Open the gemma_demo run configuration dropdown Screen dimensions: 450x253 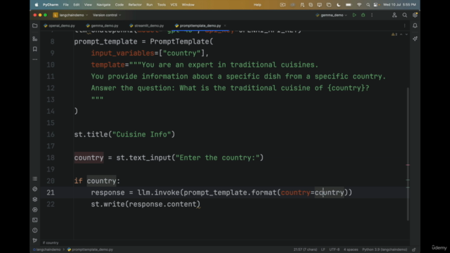click(331, 15)
